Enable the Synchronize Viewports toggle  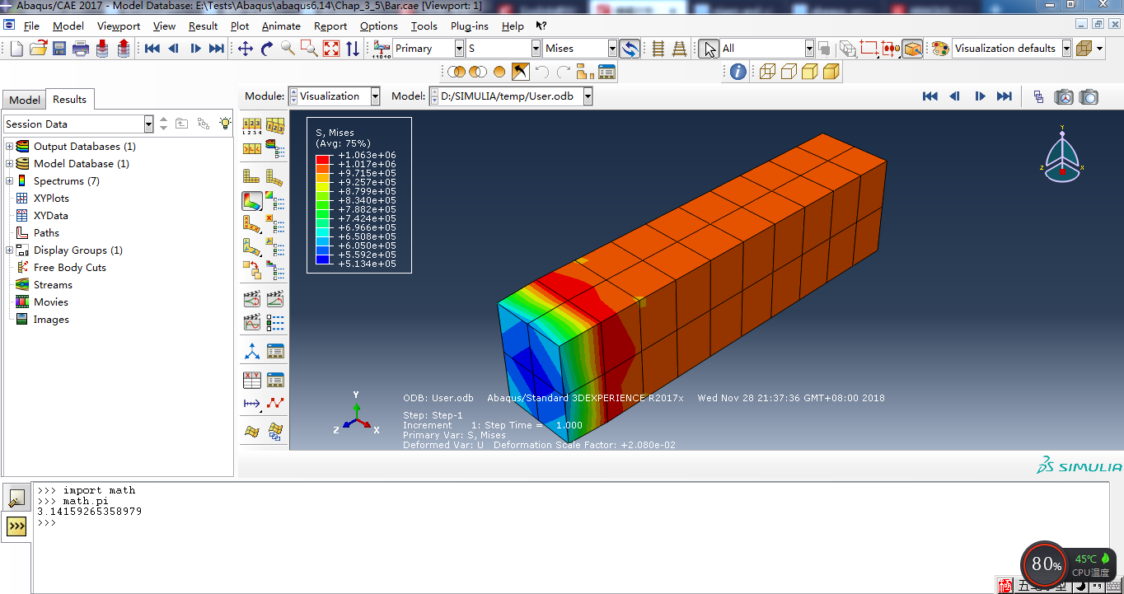pyautogui.click(x=1037, y=96)
